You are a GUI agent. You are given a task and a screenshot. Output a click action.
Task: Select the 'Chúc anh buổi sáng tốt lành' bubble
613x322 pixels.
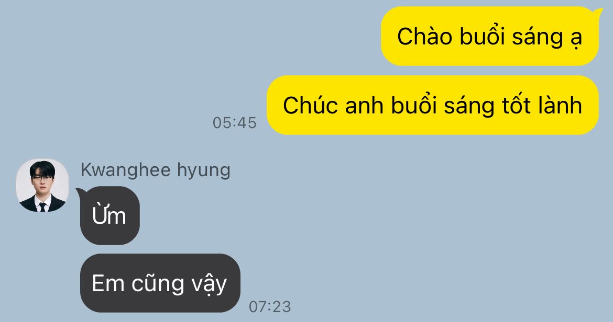(433, 105)
